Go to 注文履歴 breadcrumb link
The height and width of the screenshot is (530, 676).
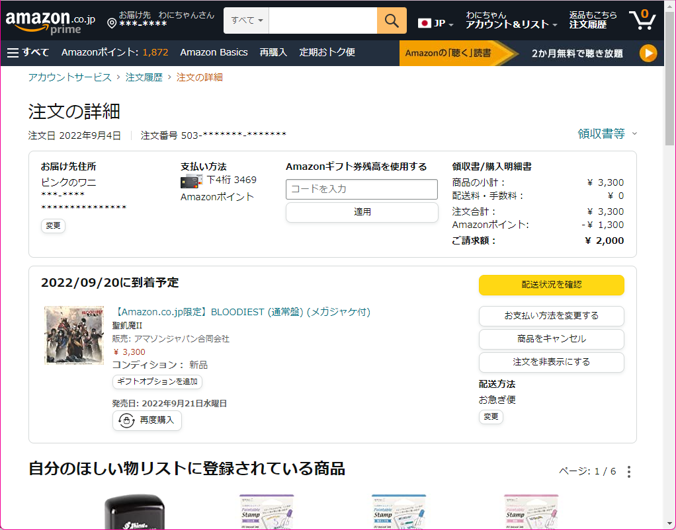[x=144, y=77]
